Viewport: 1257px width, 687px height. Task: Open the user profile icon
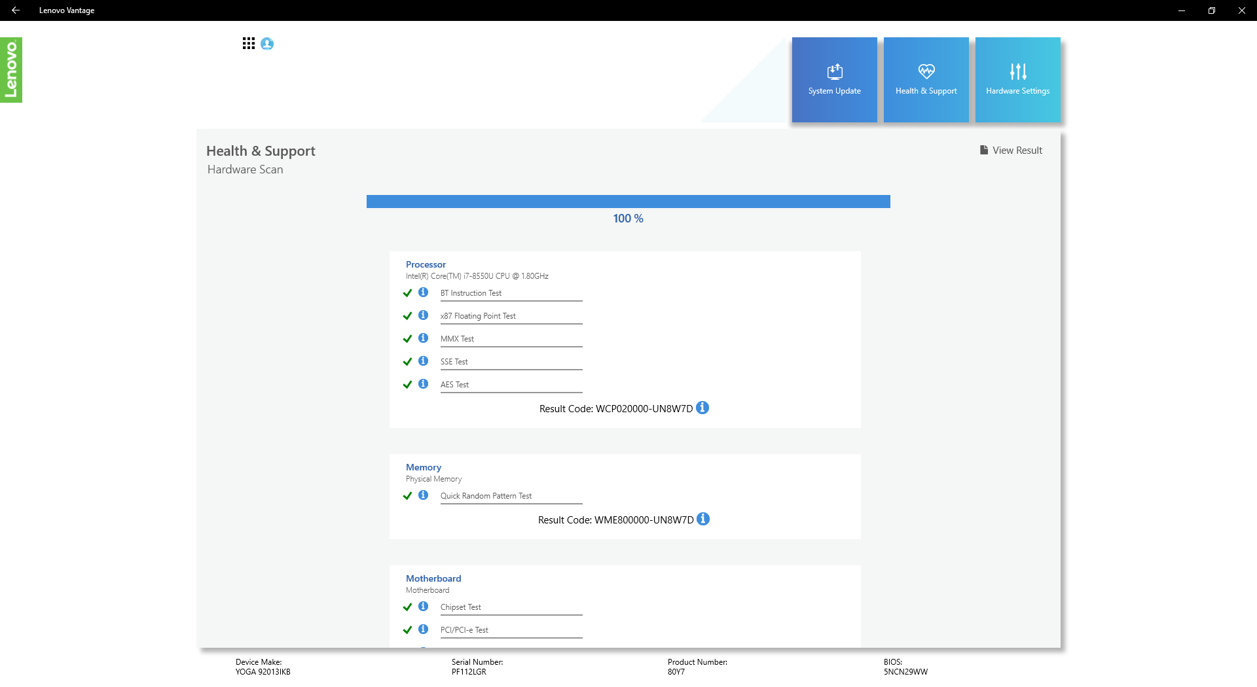[267, 44]
